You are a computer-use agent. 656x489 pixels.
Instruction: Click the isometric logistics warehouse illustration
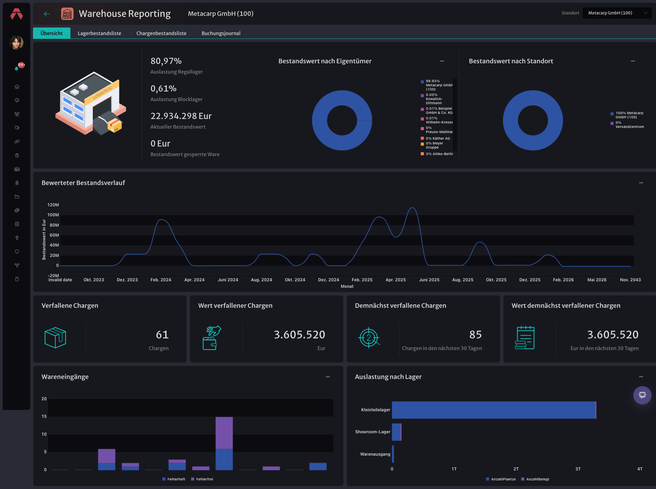tap(91, 104)
